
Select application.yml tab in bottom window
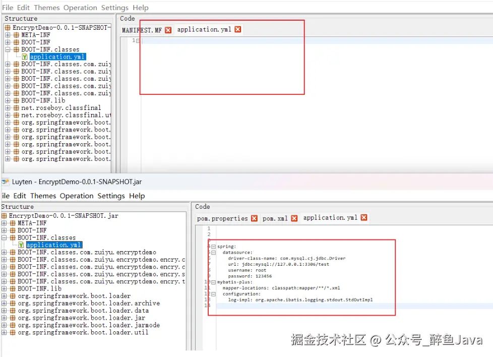(x=330, y=218)
